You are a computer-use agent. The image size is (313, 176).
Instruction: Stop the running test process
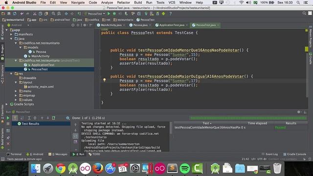tap(8, 124)
